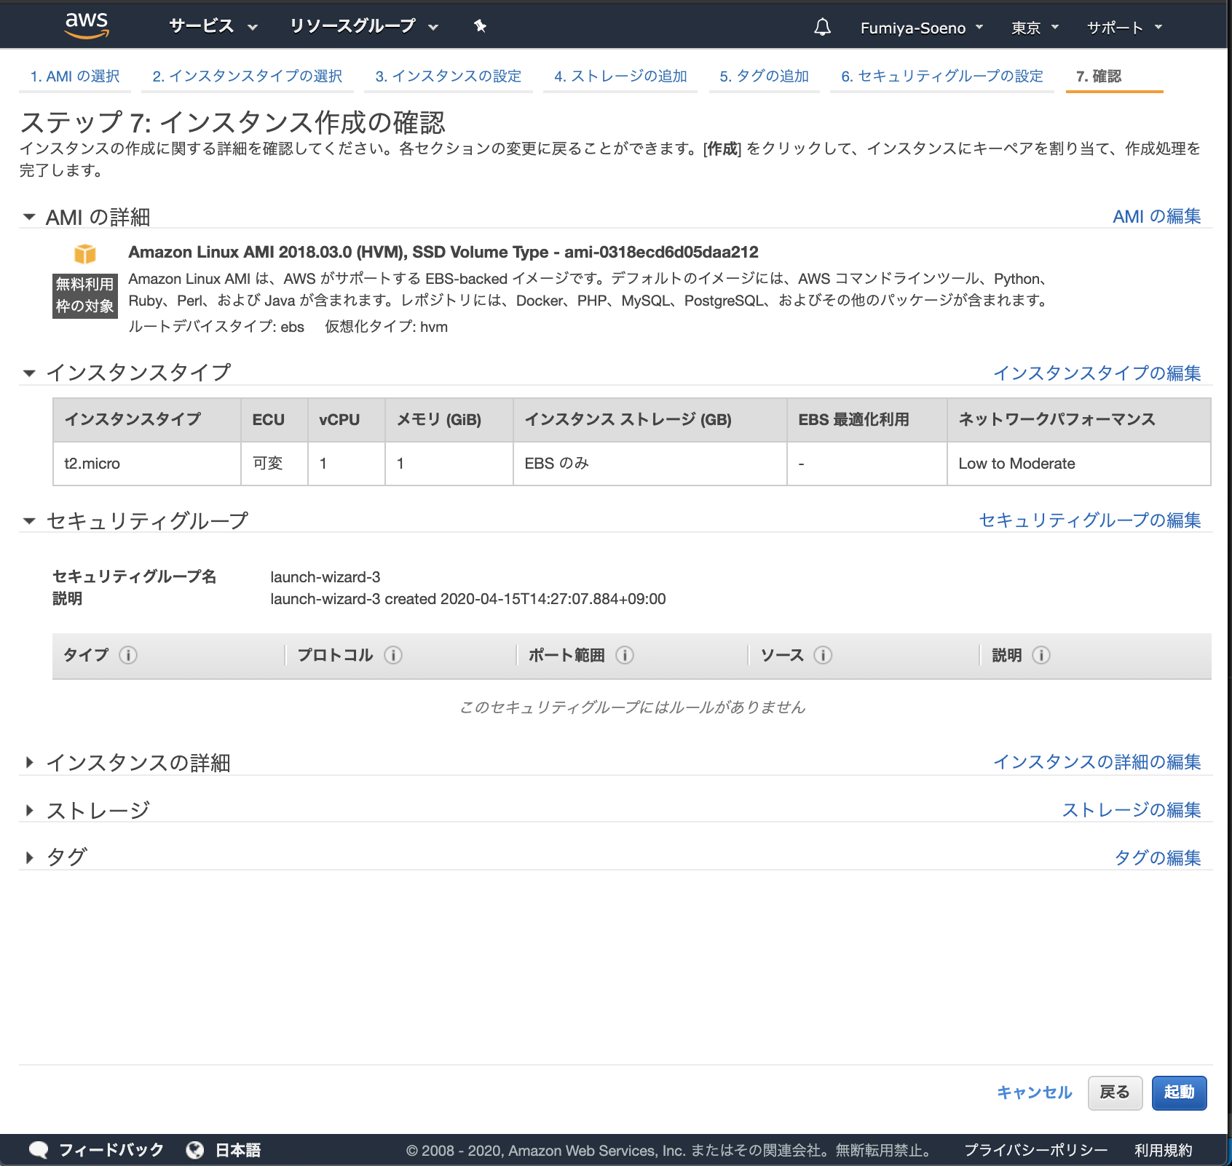
Task: Click the AMI package box icon
Action: point(84,254)
